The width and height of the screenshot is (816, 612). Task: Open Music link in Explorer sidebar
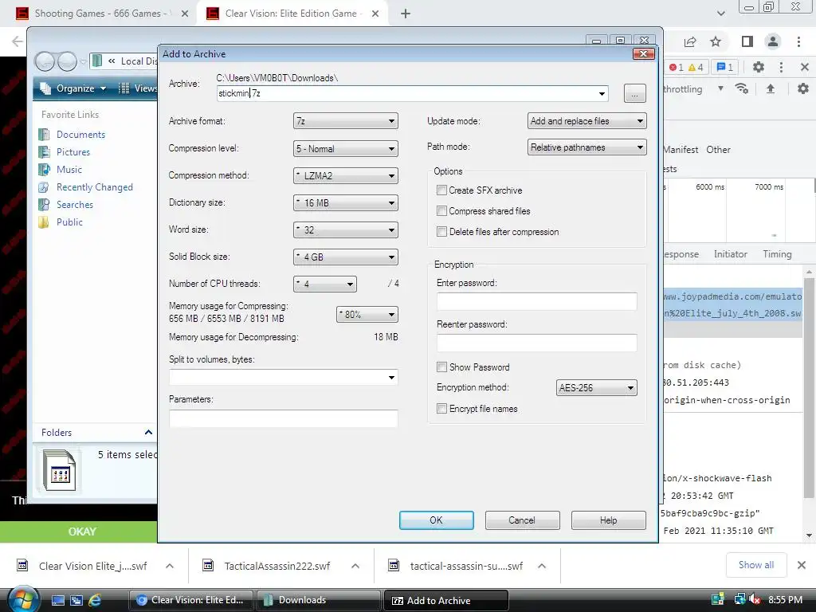coord(69,170)
